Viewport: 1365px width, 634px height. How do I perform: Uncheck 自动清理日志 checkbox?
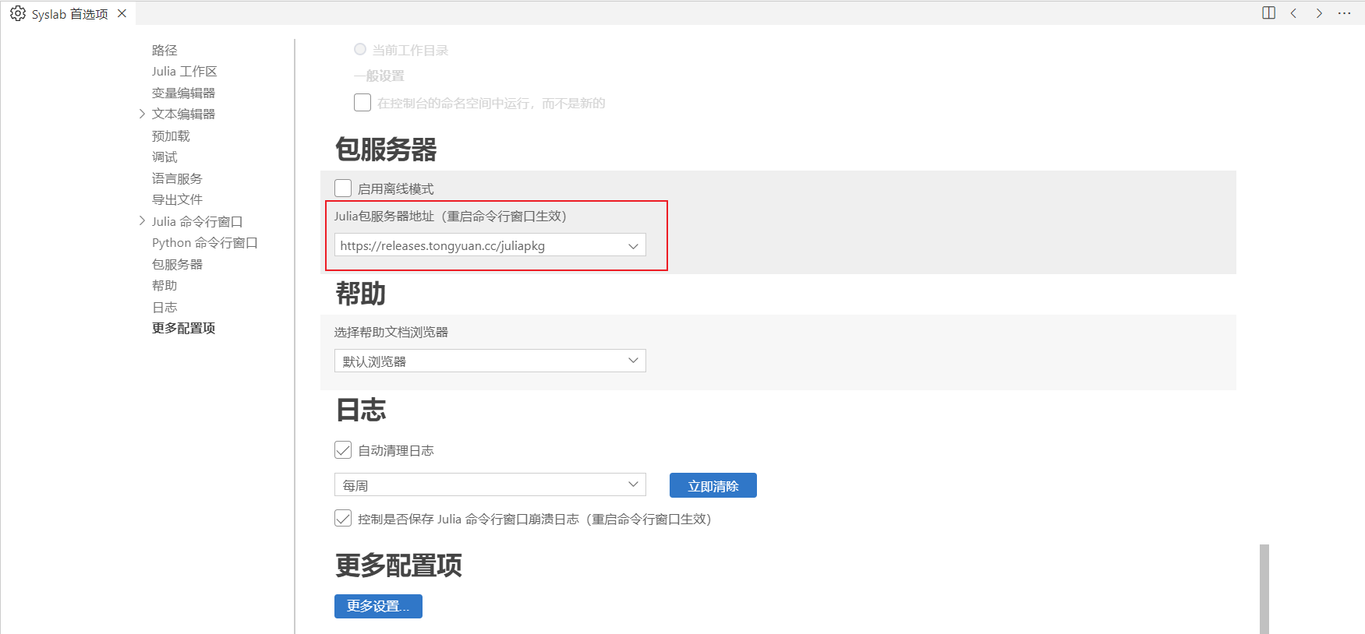click(343, 449)
